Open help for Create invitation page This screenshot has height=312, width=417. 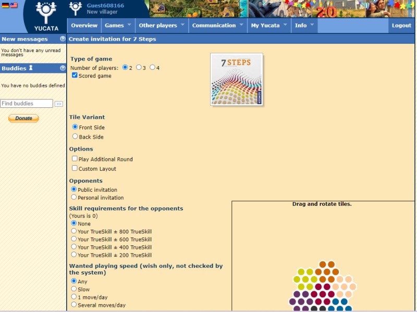64,39
